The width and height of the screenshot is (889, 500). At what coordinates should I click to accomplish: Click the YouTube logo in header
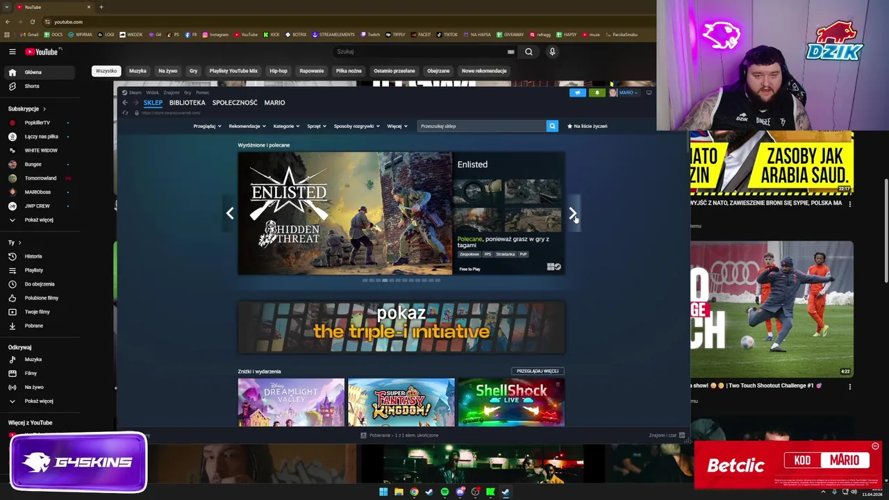click(x=42, y=51)
